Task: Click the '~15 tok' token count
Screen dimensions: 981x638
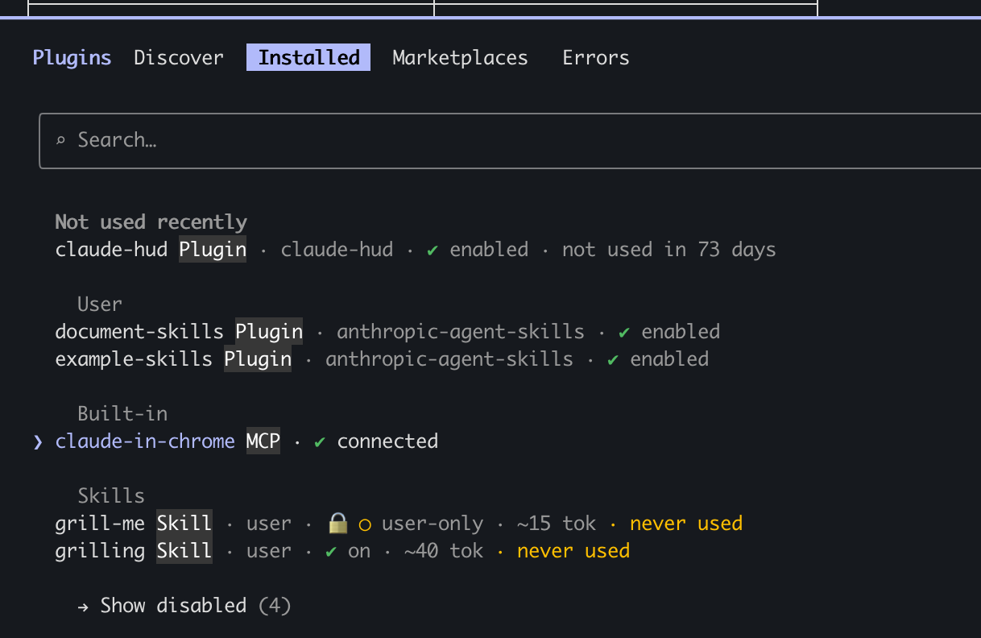Action: (557, 524)
